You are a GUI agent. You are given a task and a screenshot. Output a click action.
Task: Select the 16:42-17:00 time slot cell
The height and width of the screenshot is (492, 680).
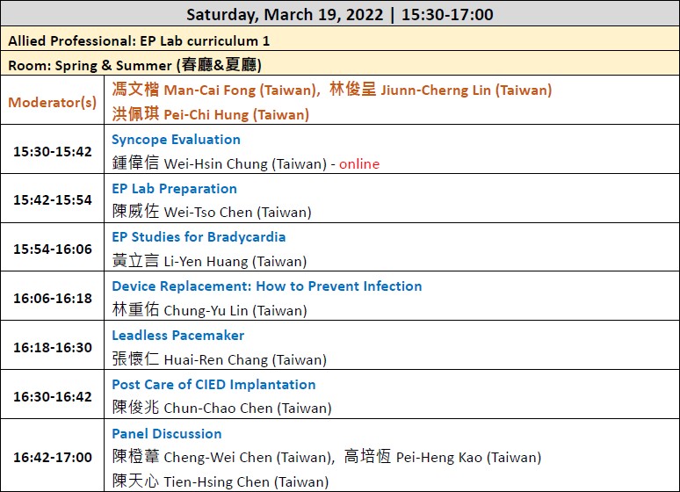53,456
